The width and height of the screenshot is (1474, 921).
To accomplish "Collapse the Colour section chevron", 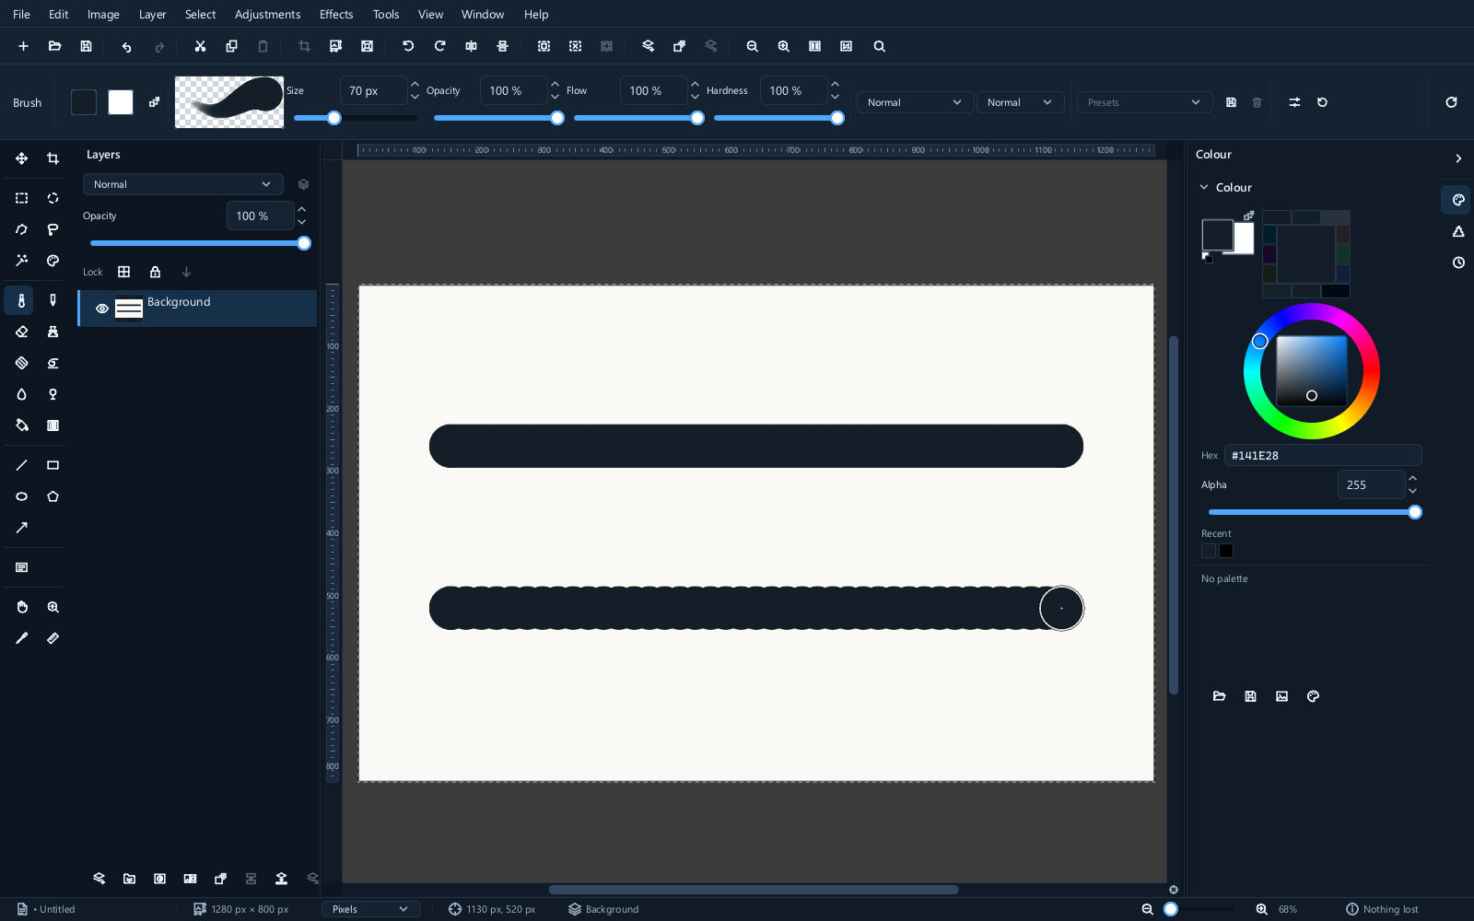I will (x=1204, y=187).
